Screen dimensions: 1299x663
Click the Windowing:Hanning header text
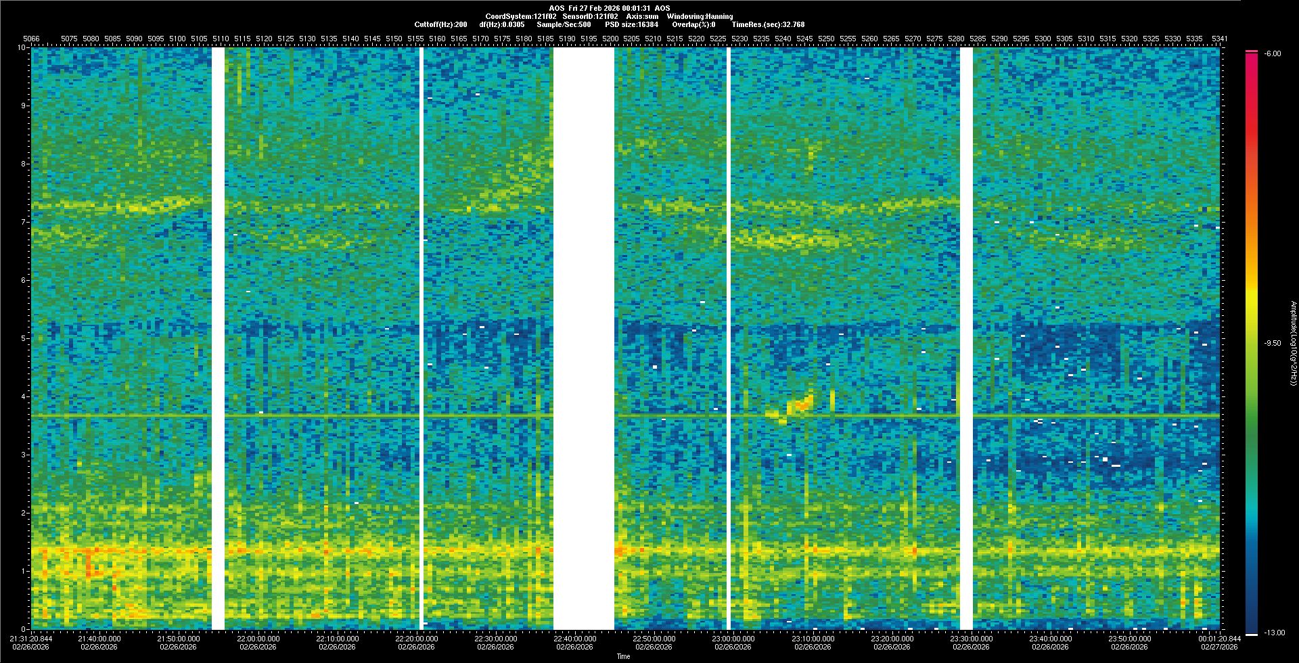700,16
